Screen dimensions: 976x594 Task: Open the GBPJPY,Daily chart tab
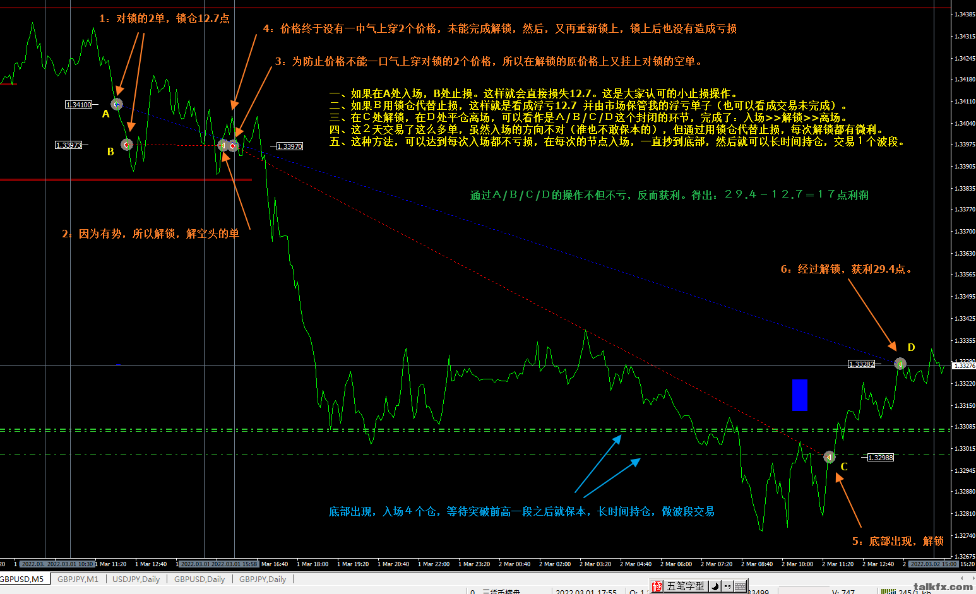click(263, 579)
